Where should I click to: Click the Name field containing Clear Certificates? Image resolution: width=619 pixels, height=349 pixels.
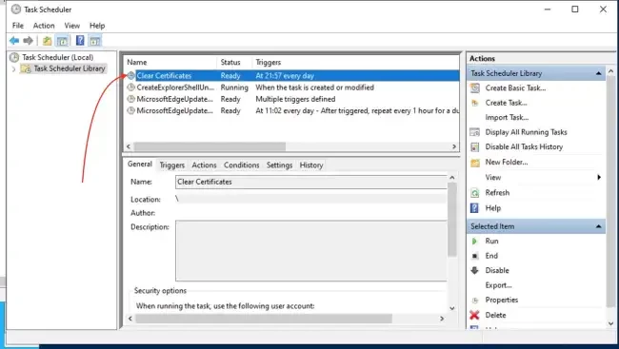[x=311, y=182]
